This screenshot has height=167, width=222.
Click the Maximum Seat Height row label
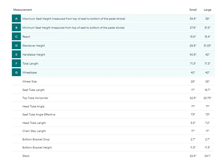[74, 19]
